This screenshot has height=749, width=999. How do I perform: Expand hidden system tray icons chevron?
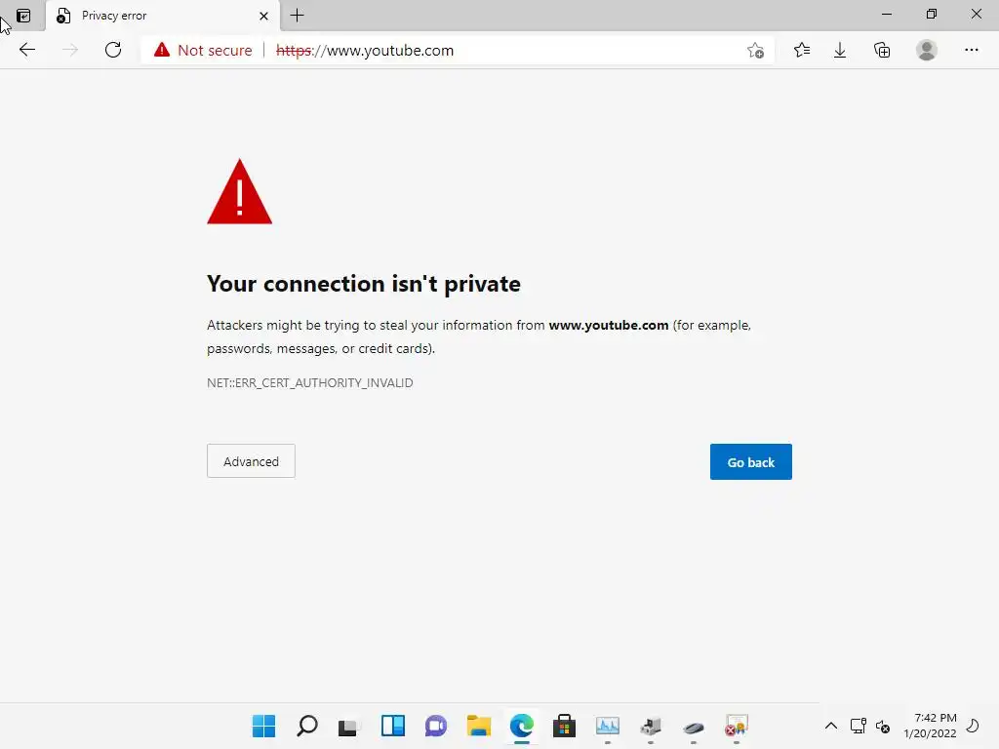coord(831,726)
